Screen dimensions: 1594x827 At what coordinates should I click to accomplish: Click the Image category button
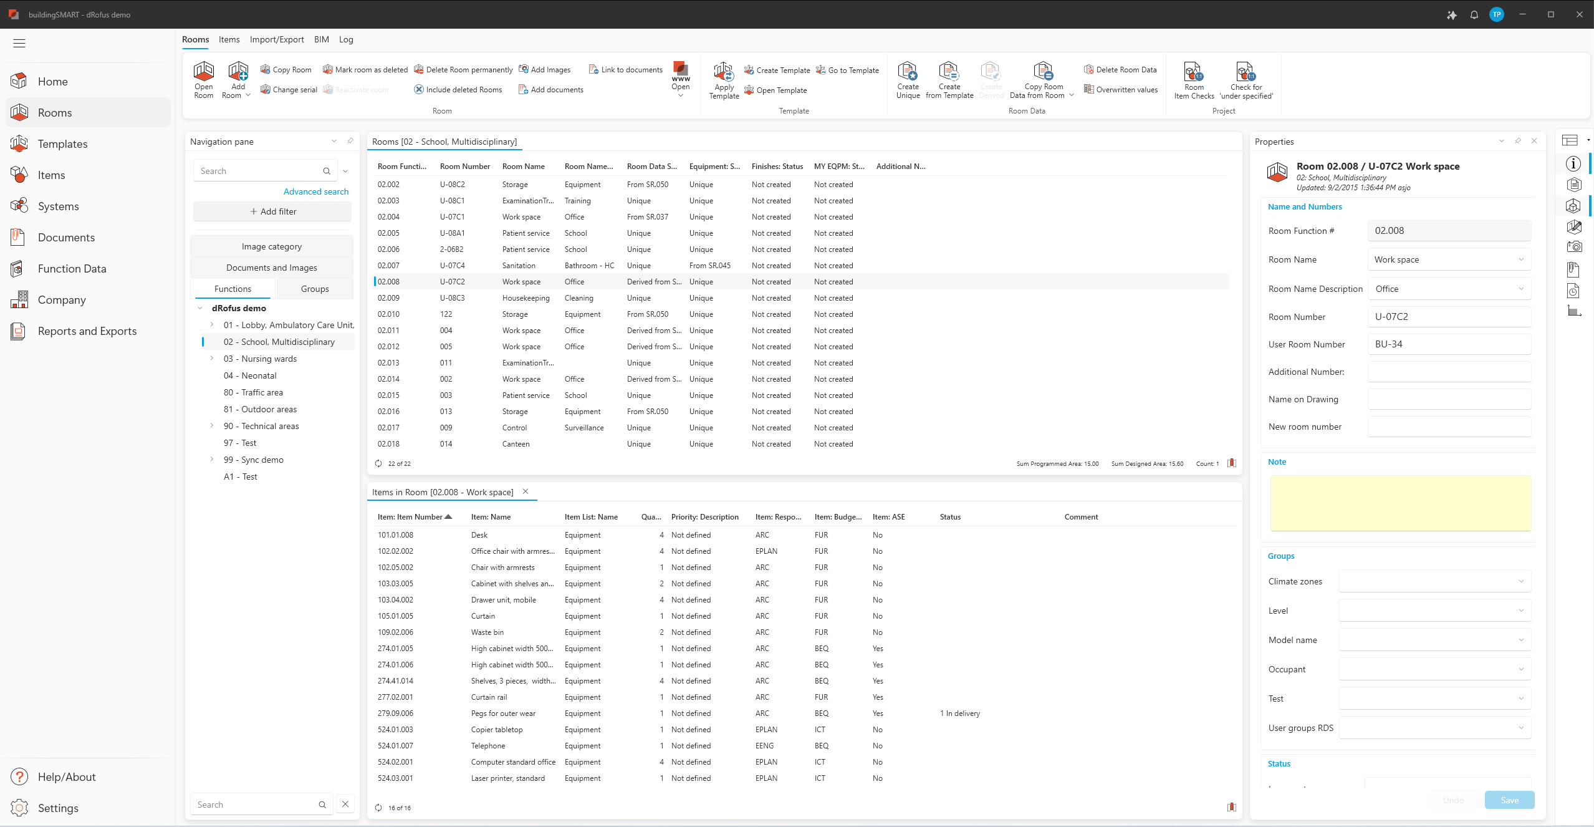coord(272,246)
